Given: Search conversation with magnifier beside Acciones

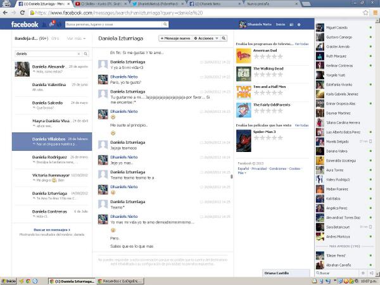Looking at the screenshot, I should tap(224, 38).
